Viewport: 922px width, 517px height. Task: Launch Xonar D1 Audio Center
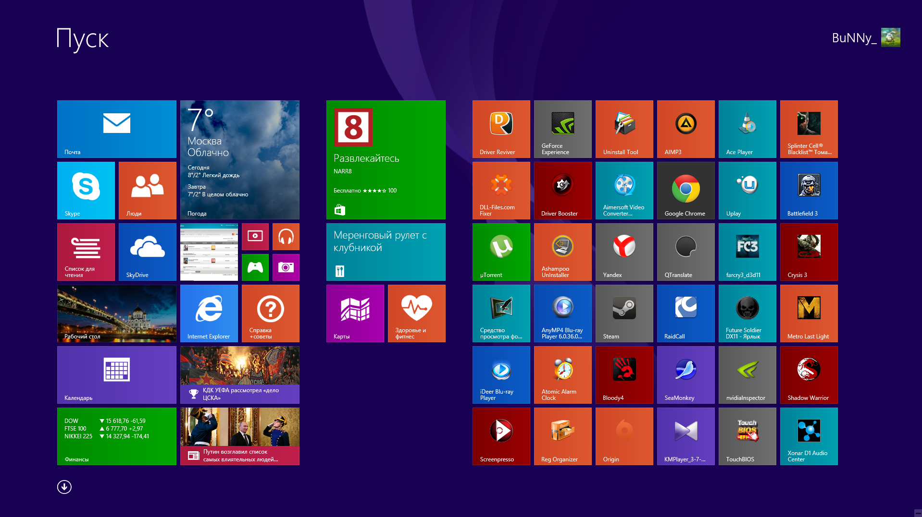coord(809,436)
